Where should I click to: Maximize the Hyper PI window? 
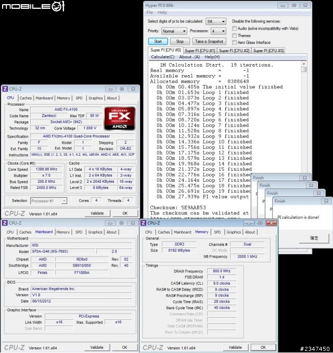294,5
